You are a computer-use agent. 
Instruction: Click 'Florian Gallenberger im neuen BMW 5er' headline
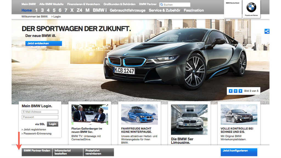pyautogui.click(x=87, y=130)
